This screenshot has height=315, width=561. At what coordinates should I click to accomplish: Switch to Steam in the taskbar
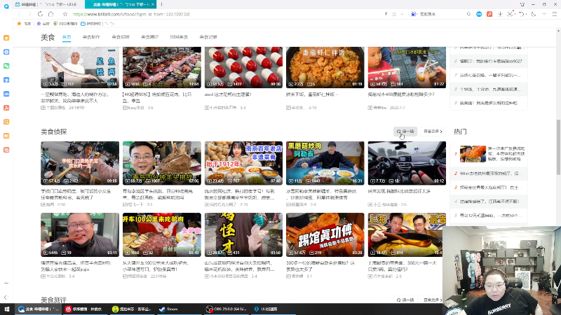(x=179, y=309)
